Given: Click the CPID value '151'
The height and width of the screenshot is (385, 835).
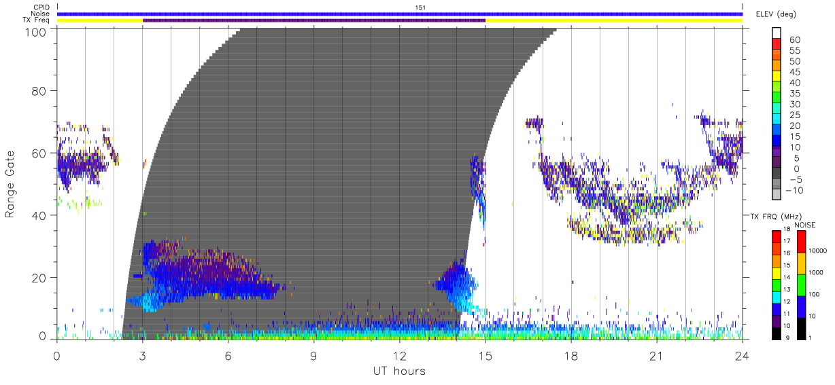Looking at the screenshot, I should tap(421, 7).
